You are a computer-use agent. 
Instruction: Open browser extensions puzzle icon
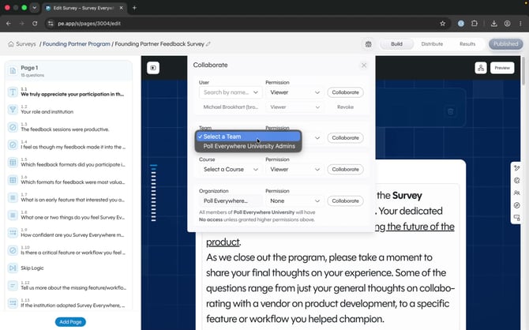point(475,23)
